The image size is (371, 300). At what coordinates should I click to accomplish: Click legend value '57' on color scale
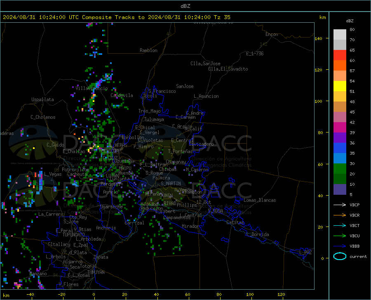[x=352, y=71]
